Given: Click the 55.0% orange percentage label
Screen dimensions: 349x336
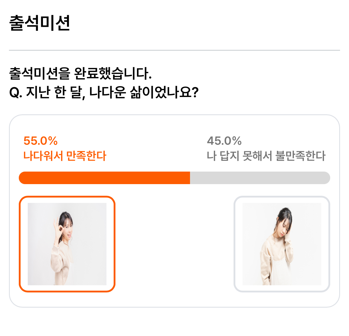Looking at the screenshot, I should pos(41,141).
